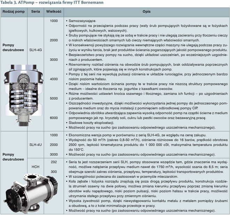
Task: Click the size value 232
Action: (x=54, y=162)
